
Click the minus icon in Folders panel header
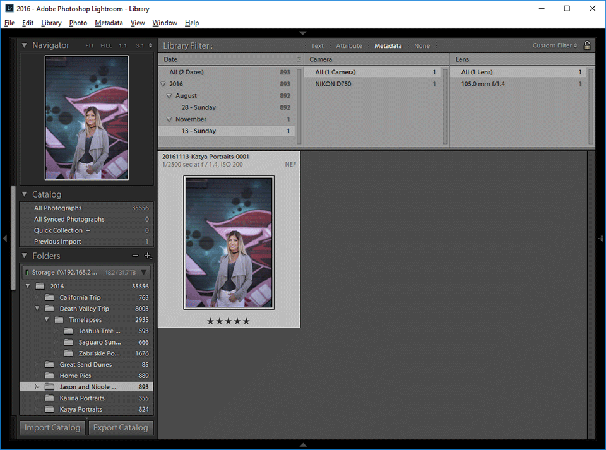tap(135, 256)
